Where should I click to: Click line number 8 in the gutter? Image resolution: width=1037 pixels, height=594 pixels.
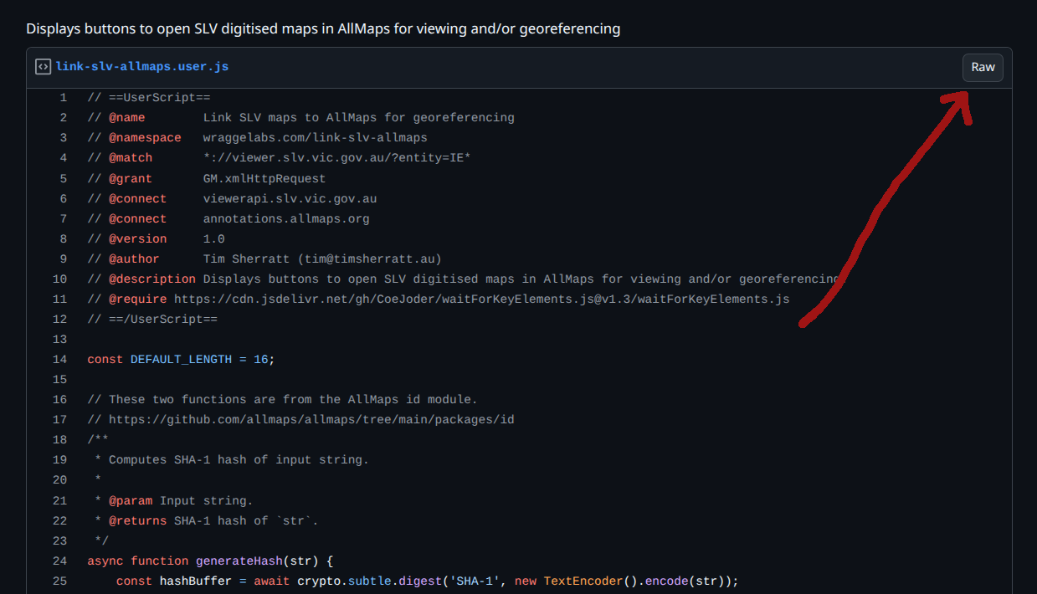click(63, 238)
